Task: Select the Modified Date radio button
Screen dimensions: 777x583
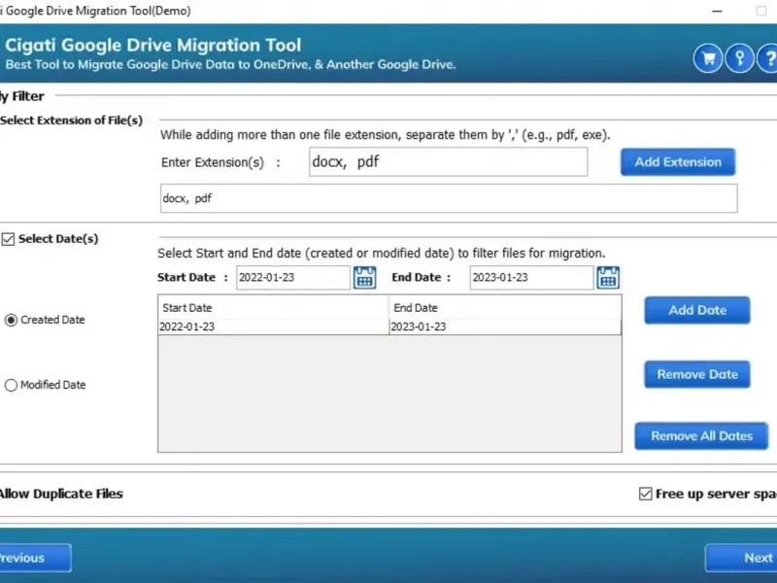Action: (11, 385)
